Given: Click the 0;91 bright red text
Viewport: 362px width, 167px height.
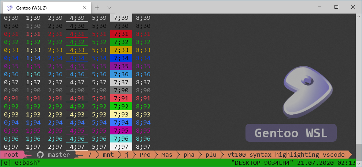Looking at the screenshot, I should 11,99.
